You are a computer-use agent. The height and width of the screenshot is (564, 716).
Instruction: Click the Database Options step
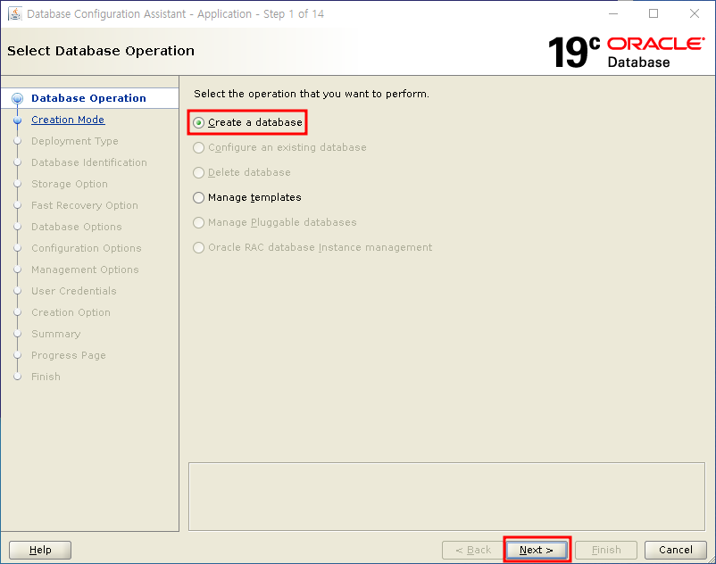point(77,227)
